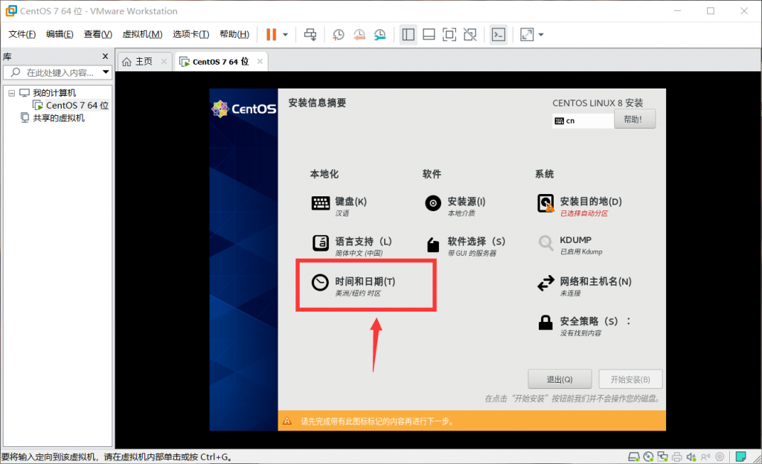Click the user with sound-waves status bar icon

tap(705, 457)
